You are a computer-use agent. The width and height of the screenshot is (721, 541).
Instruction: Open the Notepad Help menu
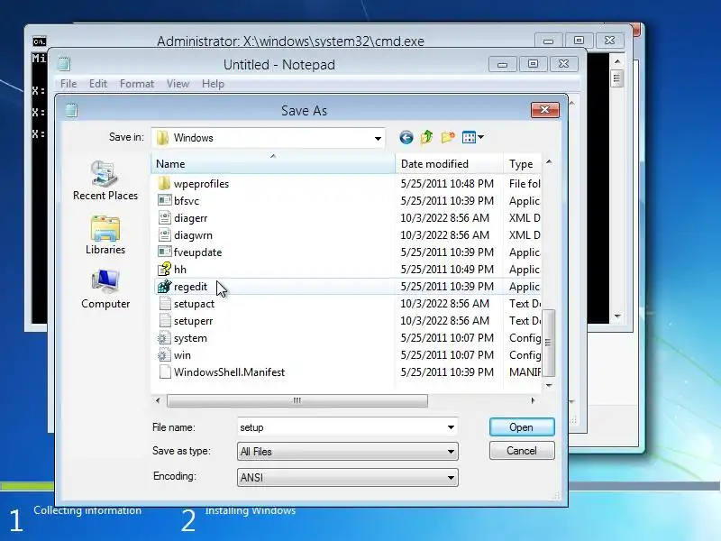[x=213, y=84]
